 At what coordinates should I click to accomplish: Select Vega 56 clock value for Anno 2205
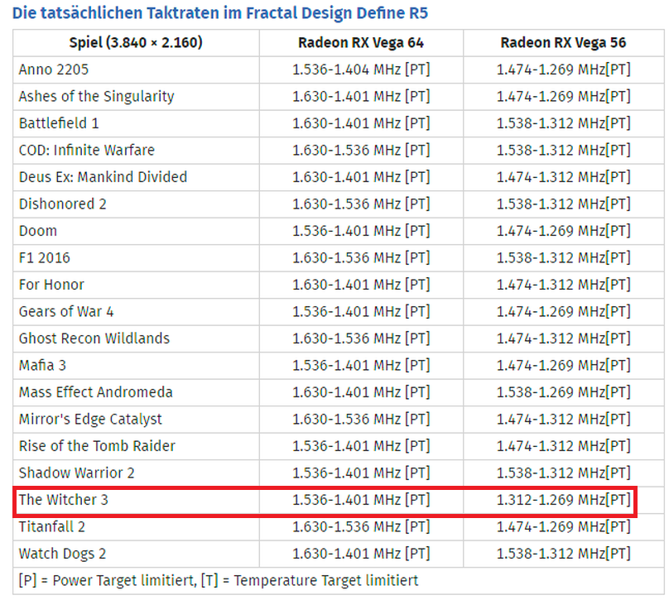point(563,70)
